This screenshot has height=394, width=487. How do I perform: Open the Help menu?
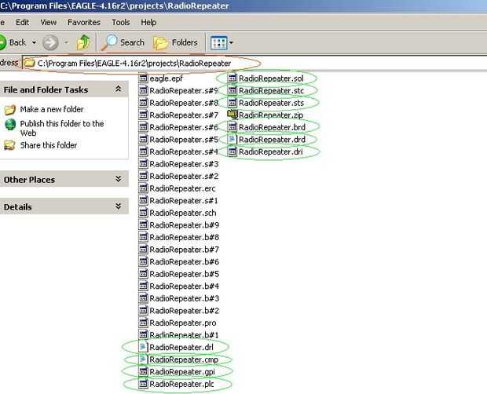click(x=148, y=22)
